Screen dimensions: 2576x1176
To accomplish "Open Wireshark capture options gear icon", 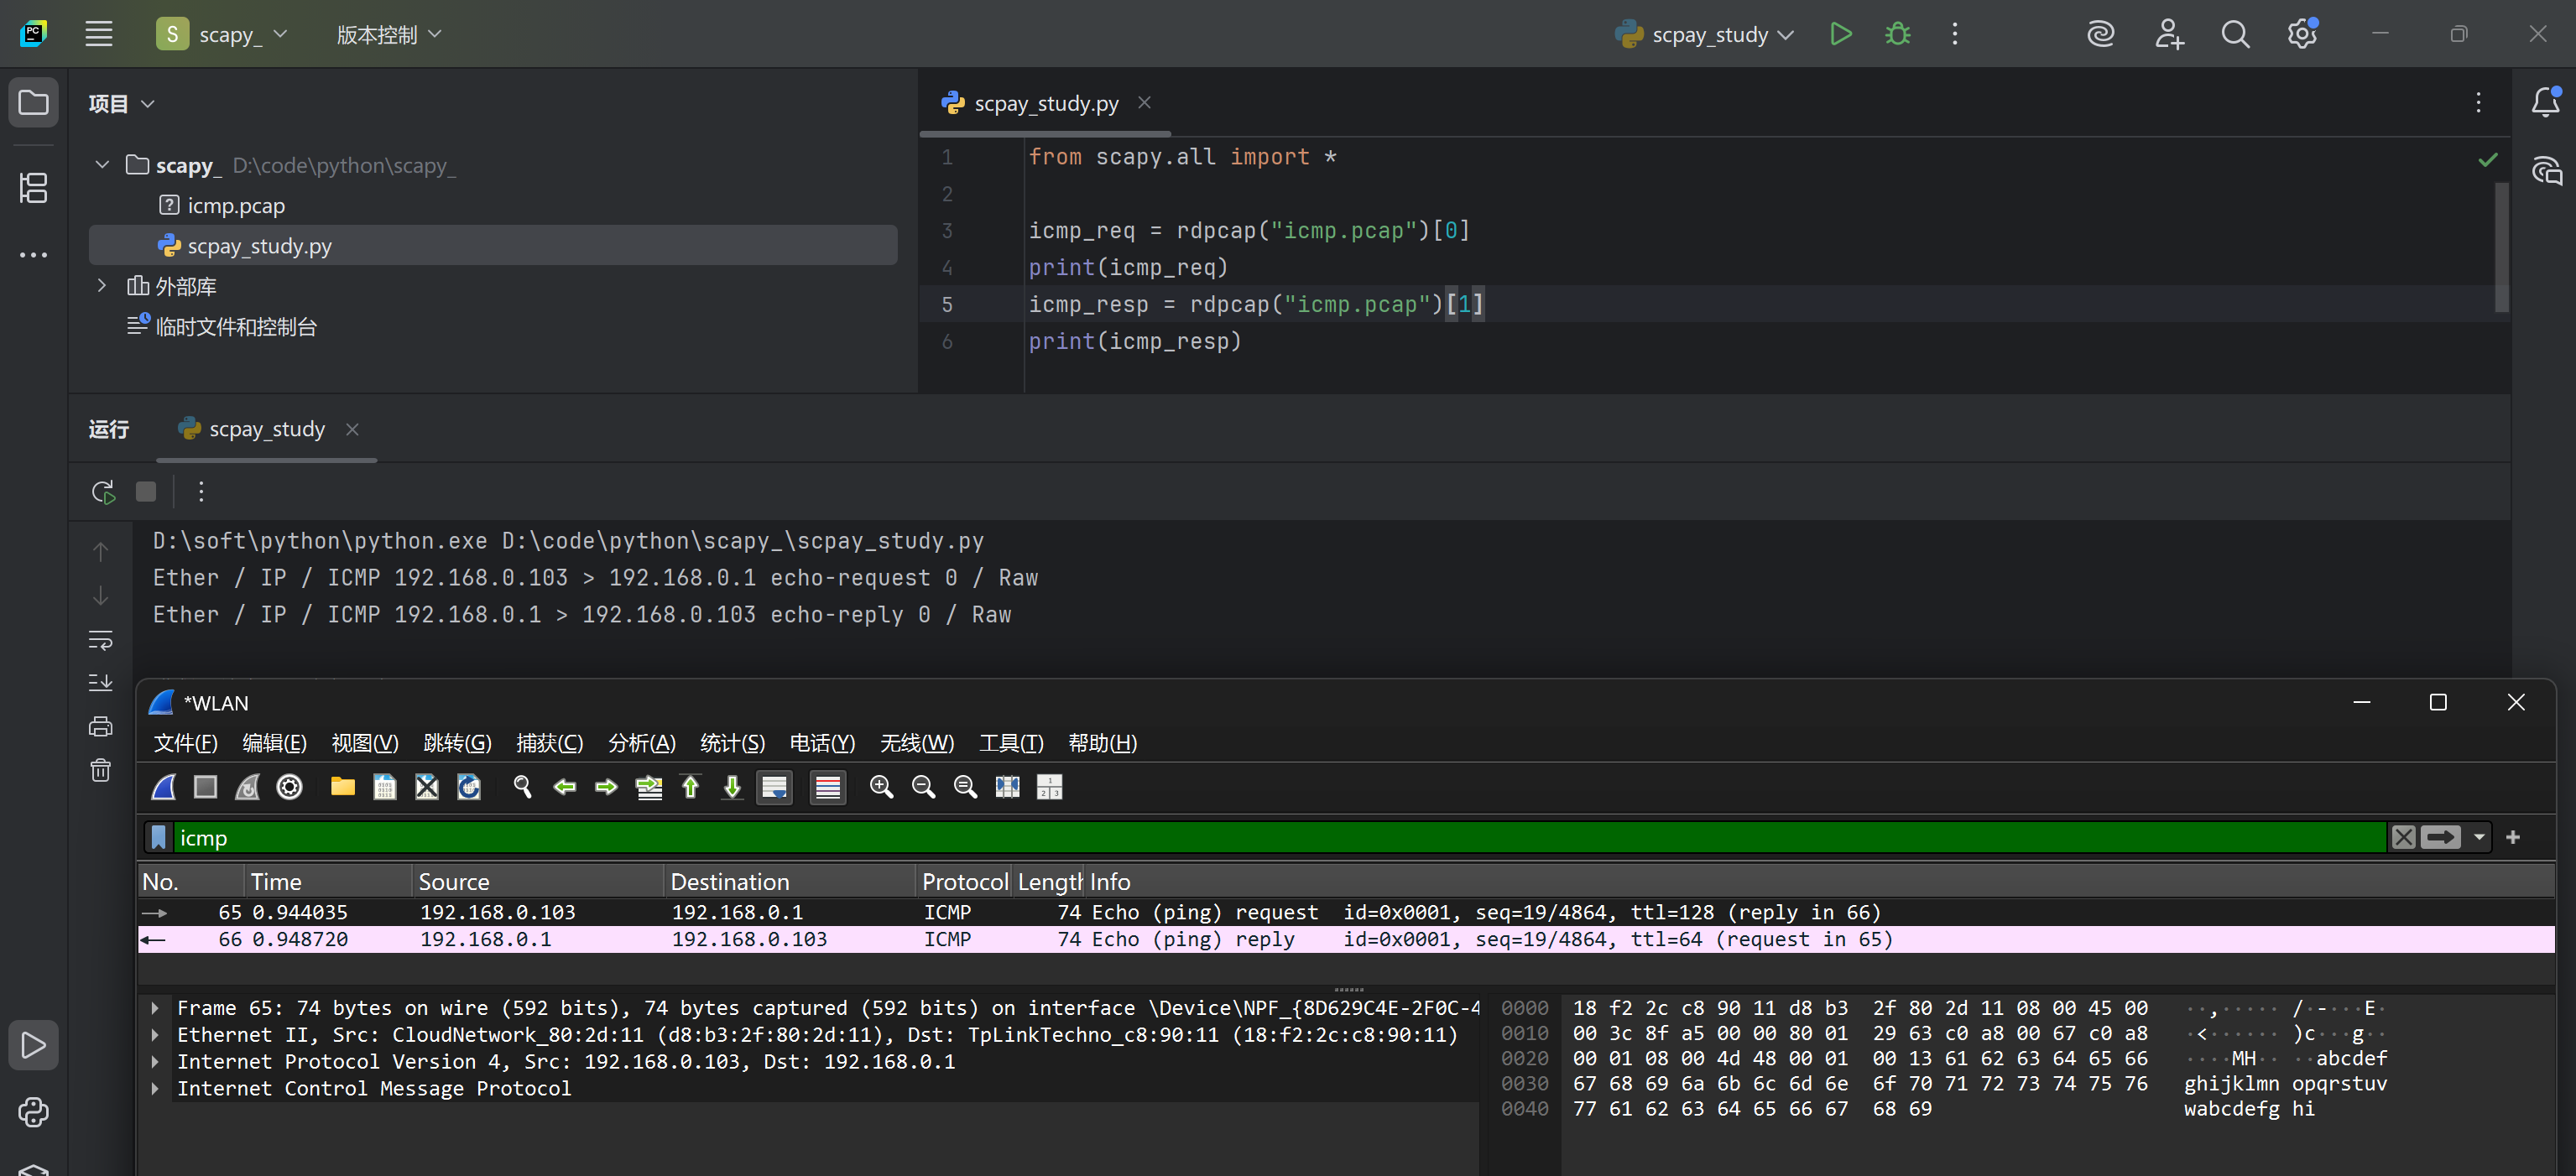I will [290, 787].
